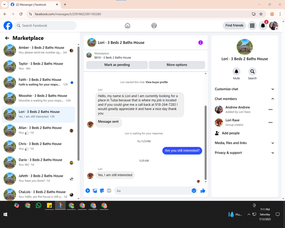Collapse the Chat members section
Image resolution: width=285 pixels, height=228 pixels.
click(245, 99)
